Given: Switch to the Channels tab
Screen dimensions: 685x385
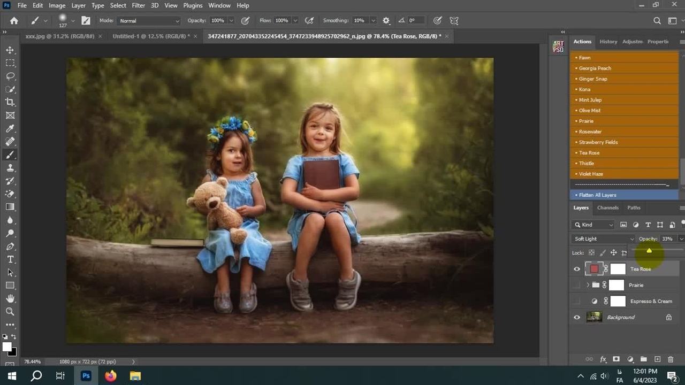Looking at the screenshot, I should point(607,207).
